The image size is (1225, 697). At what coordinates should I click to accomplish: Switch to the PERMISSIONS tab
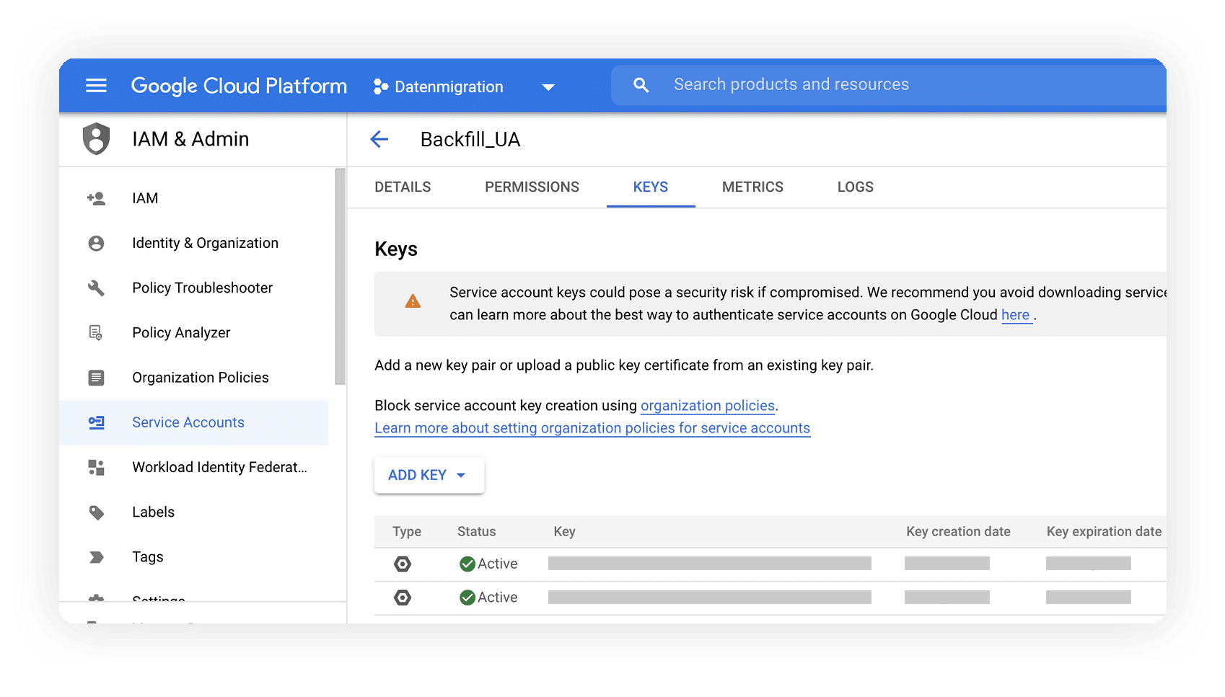(x=532, y=187)
